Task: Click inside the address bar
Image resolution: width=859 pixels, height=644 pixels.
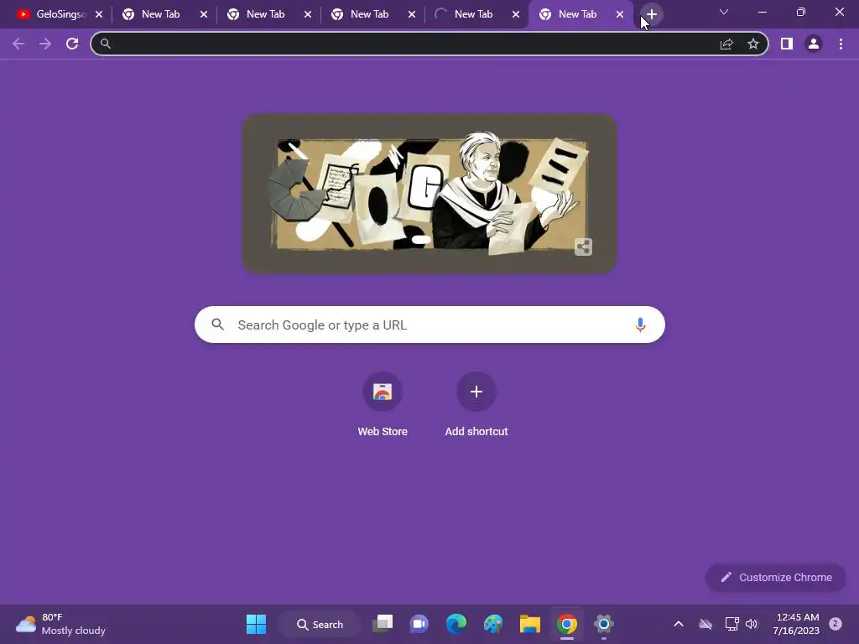Action: (411, 44)
